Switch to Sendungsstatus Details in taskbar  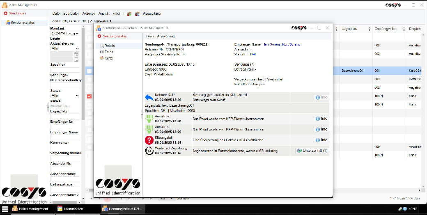coord(122,209)
